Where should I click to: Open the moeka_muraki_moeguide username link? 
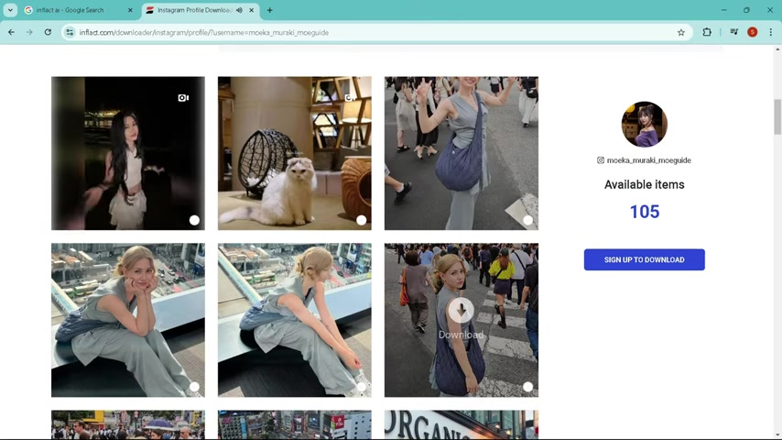(648, 160)
